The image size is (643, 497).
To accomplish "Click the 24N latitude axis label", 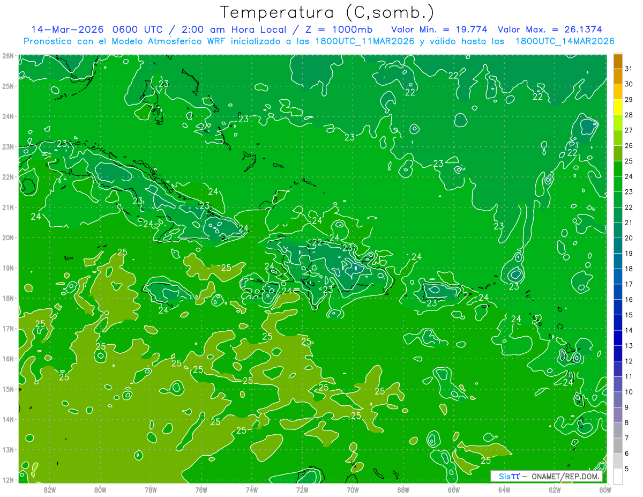I will (x=8, y=116).
